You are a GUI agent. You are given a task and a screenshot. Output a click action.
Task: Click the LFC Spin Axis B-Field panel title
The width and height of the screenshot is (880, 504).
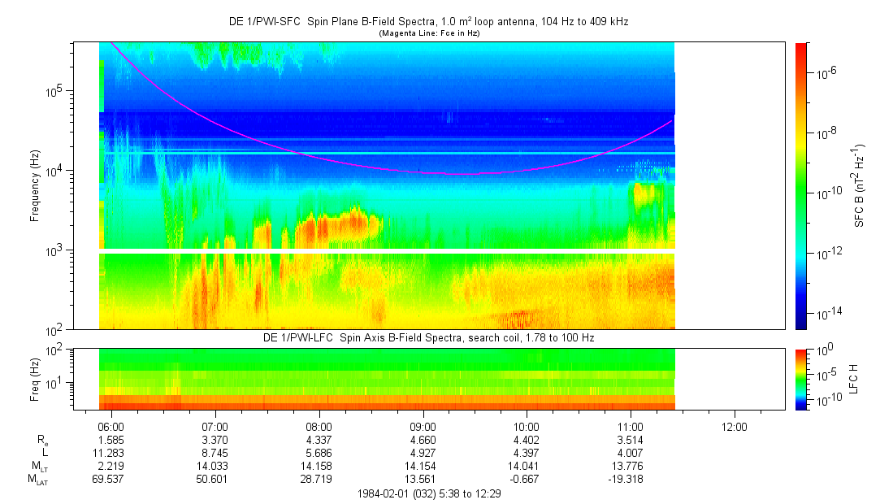pos(427,337)
